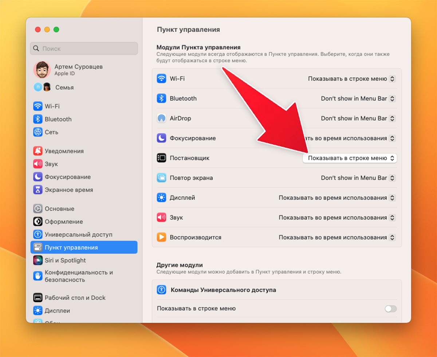437x357 pixels.
Task: Open the Фокусирование visibility dropdown
Action: [350, 138]
